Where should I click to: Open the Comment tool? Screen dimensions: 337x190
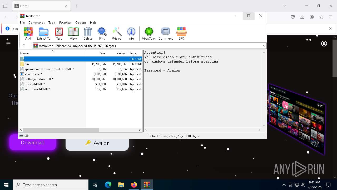click(x=166, y=34)
